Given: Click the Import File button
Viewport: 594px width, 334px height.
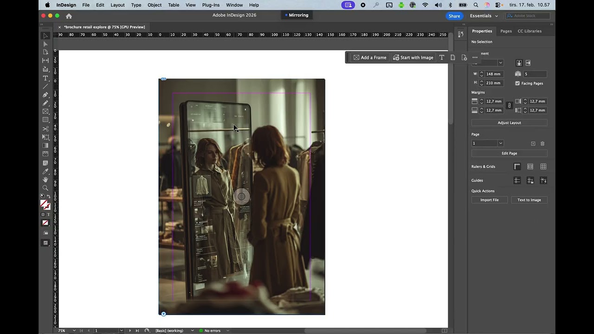Looking at the screenshot, I should pos(489,200).
